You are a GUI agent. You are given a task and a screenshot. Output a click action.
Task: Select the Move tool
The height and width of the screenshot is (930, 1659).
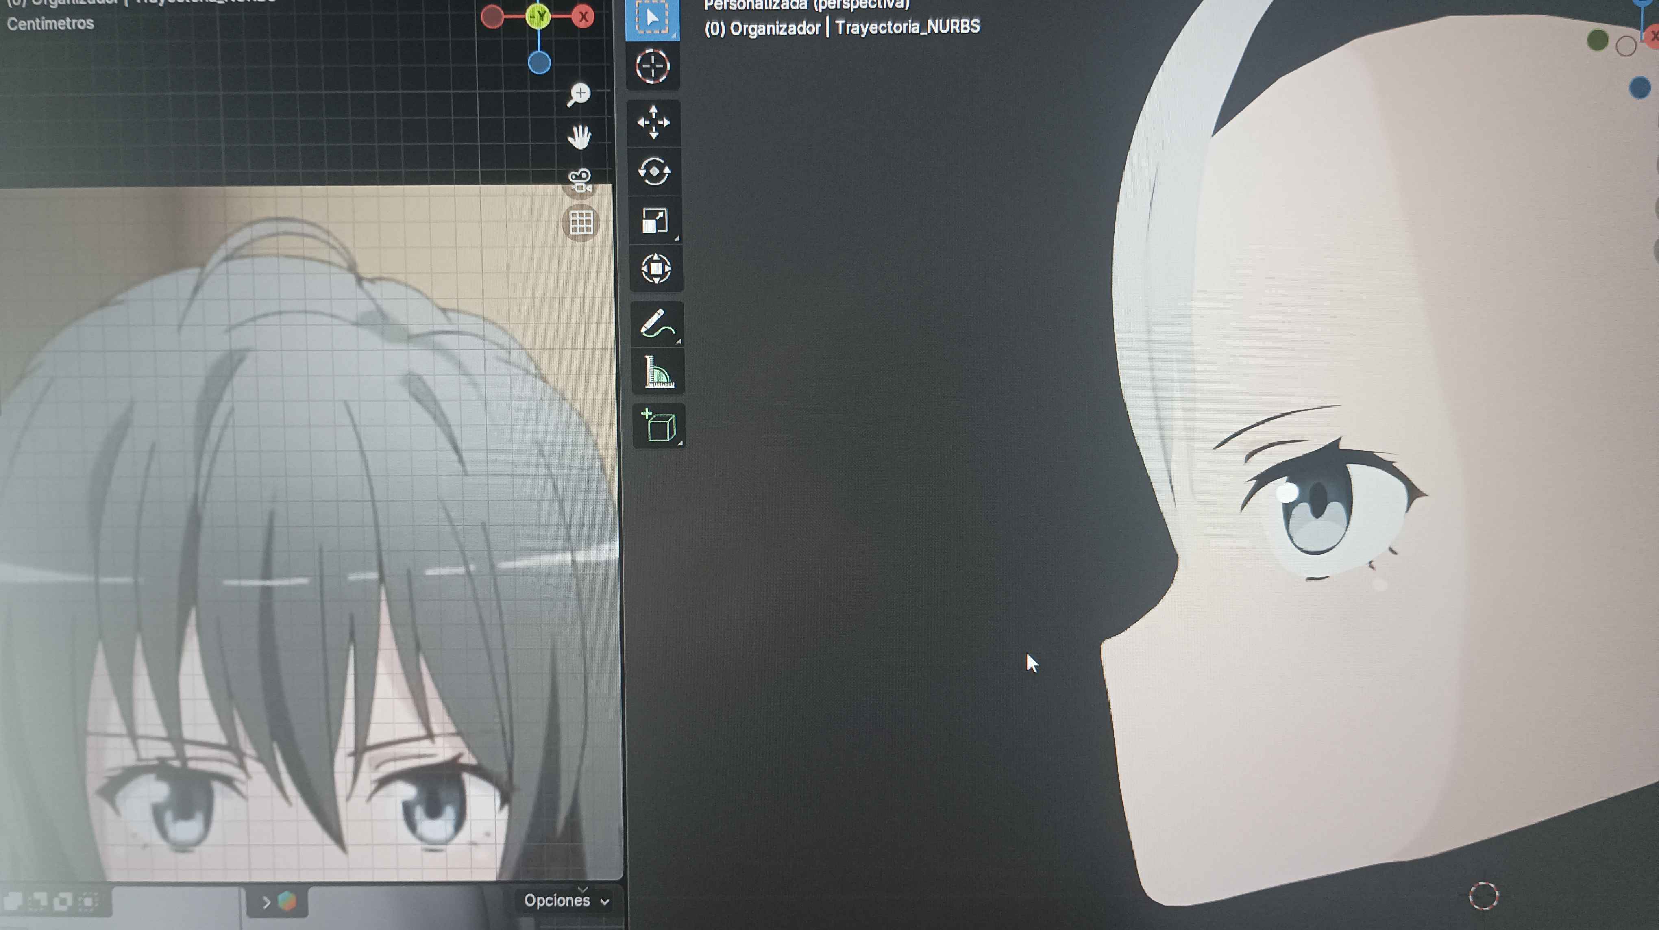point(653,122)
